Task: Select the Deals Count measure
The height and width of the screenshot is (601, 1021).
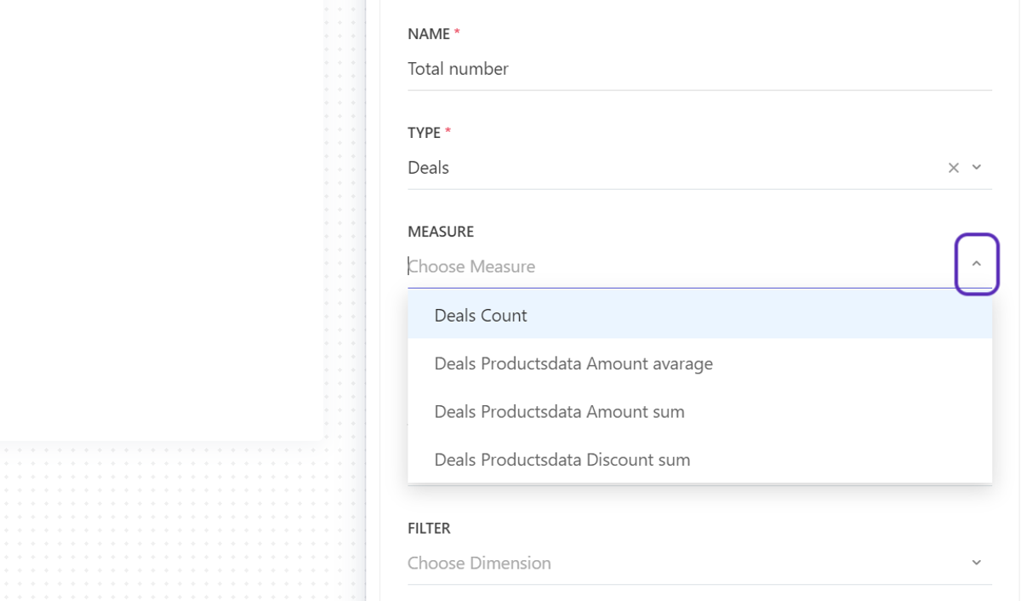Action: click(699, 315)
